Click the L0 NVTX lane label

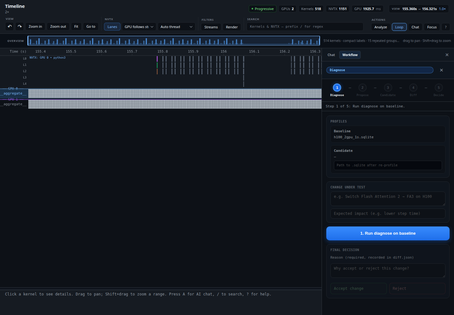pyautogui.click(x=25, y=58)
